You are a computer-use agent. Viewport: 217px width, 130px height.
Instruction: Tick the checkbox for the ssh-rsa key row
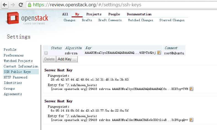click(x=46, y=53)
